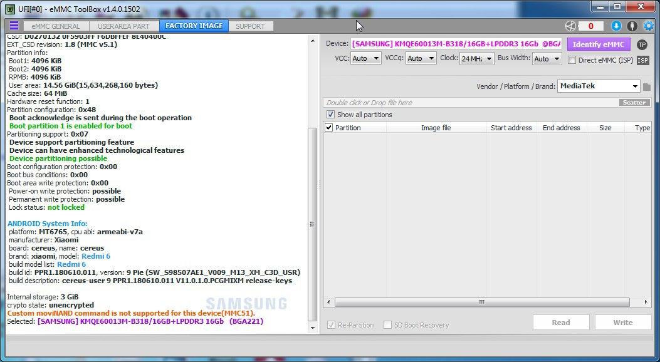
Task: Click the partition table scroll right arrow
Action: click(646, 303)
